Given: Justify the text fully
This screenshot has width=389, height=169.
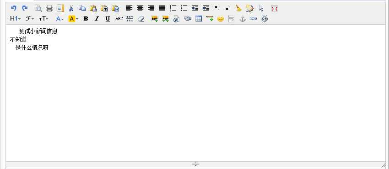Looking at the screenshot, I should tap(162, 8).
